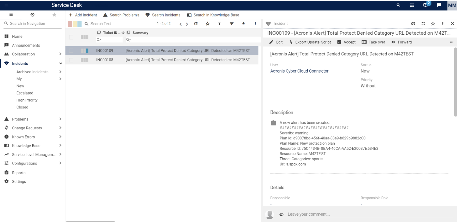Screen dimensions: 458x223
Task: Open Announcements in navigation
Action: pos(26,45)
